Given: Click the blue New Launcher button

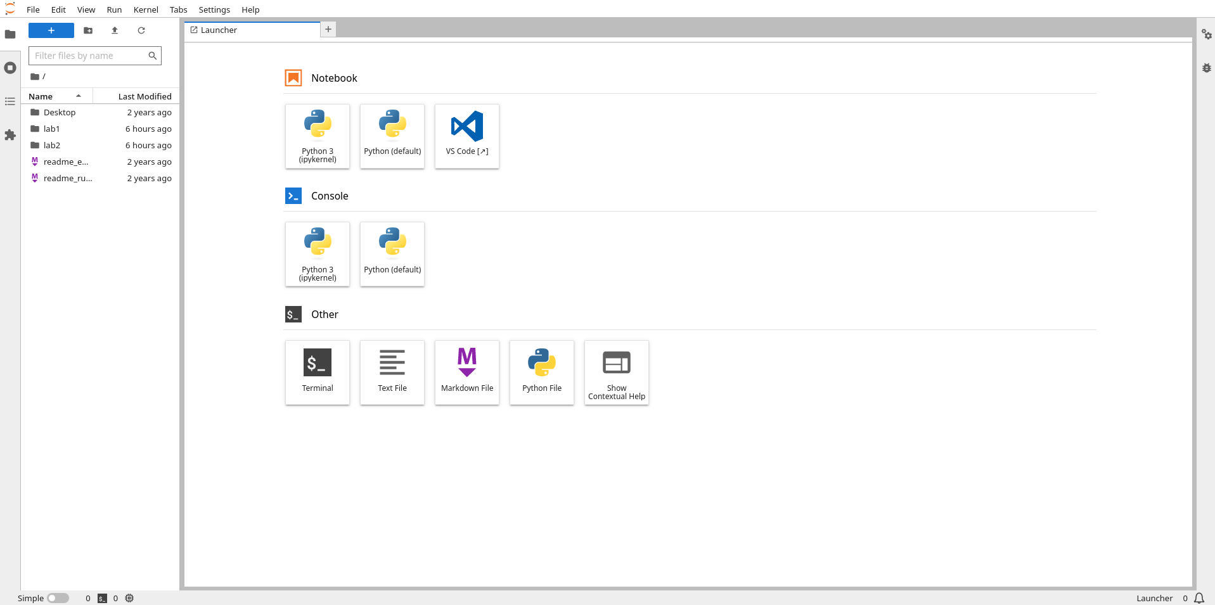Looking at the screenshot, I should [x=51, y=30].
